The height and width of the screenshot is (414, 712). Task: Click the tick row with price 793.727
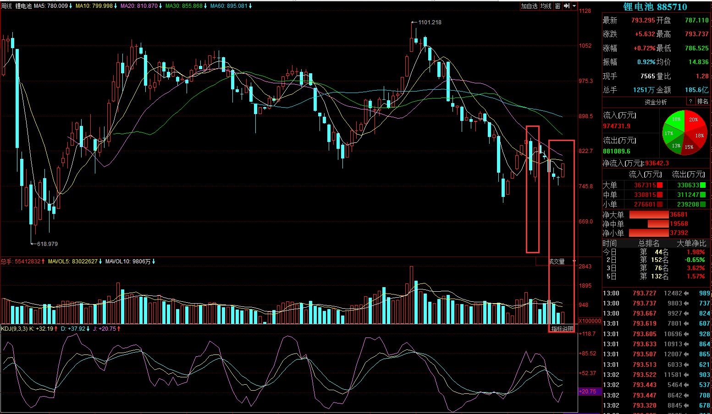pyautogui.click(x=657, y=293)
